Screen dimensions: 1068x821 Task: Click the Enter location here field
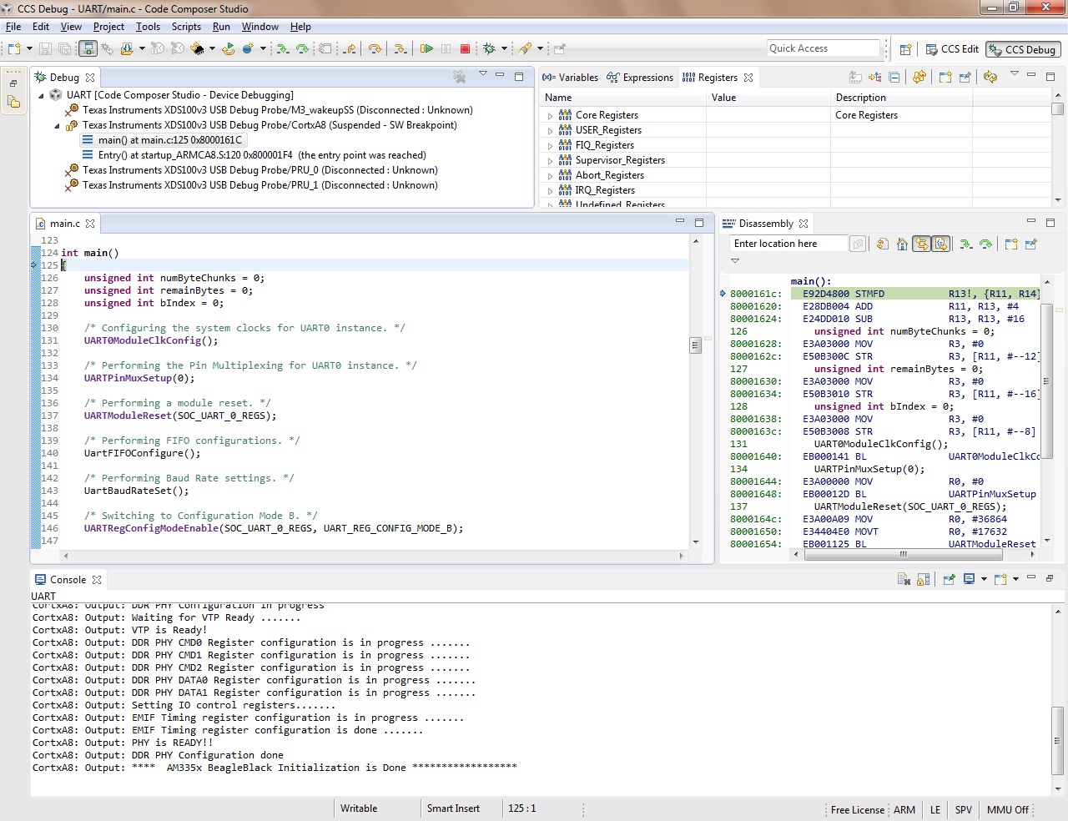(788, 244)
